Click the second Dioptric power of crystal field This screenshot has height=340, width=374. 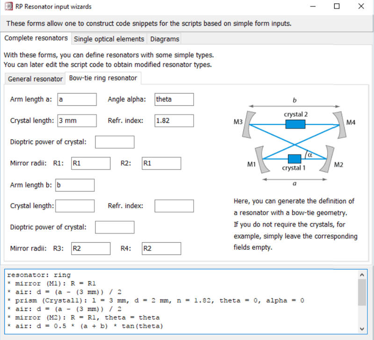115,227
